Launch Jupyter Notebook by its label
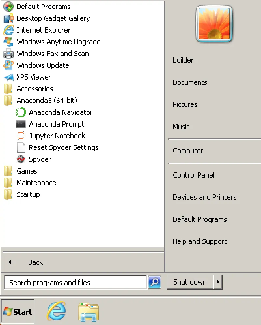 click(57, 136)
